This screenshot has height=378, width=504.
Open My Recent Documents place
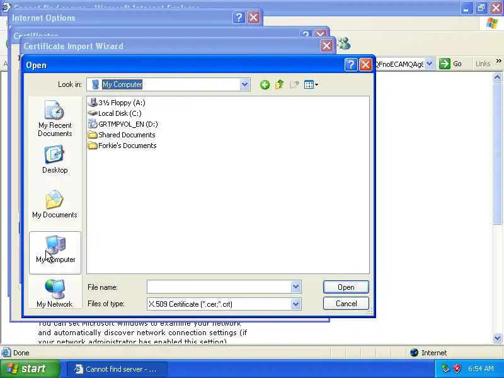pyautogui.click(x=55, y=118)
